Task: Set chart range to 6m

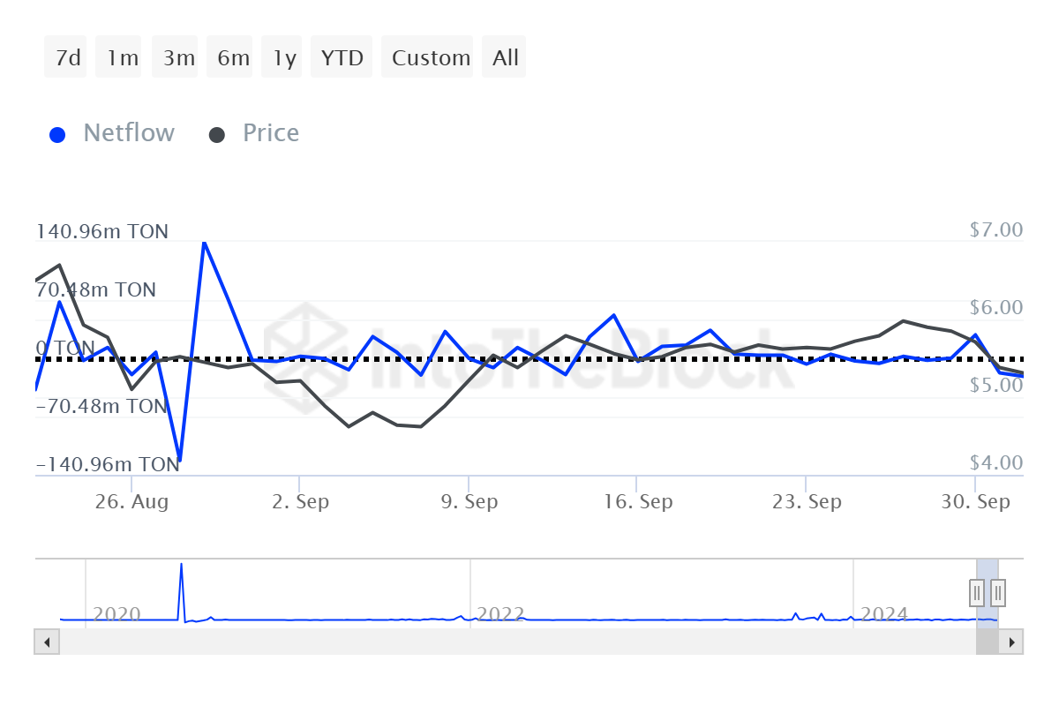Action: (233, 57)
